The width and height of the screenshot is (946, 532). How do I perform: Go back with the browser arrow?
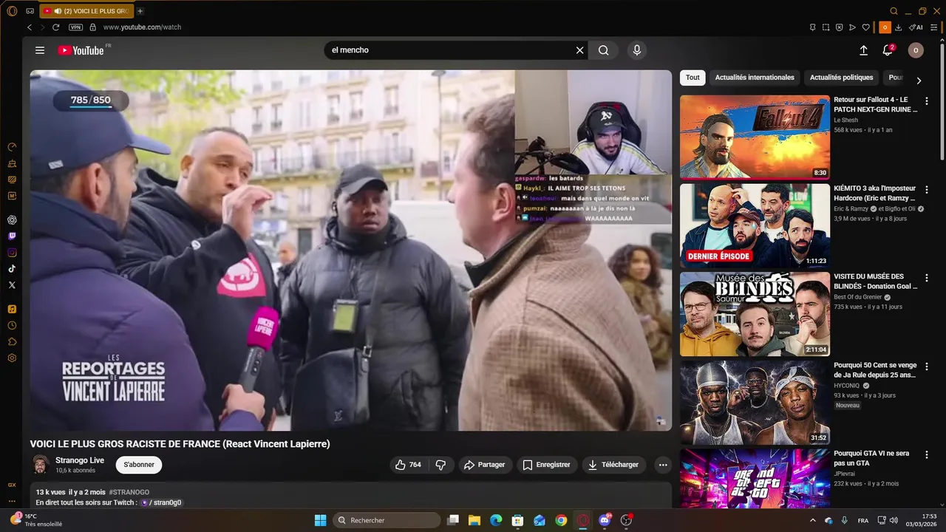(x=30, y=27)
